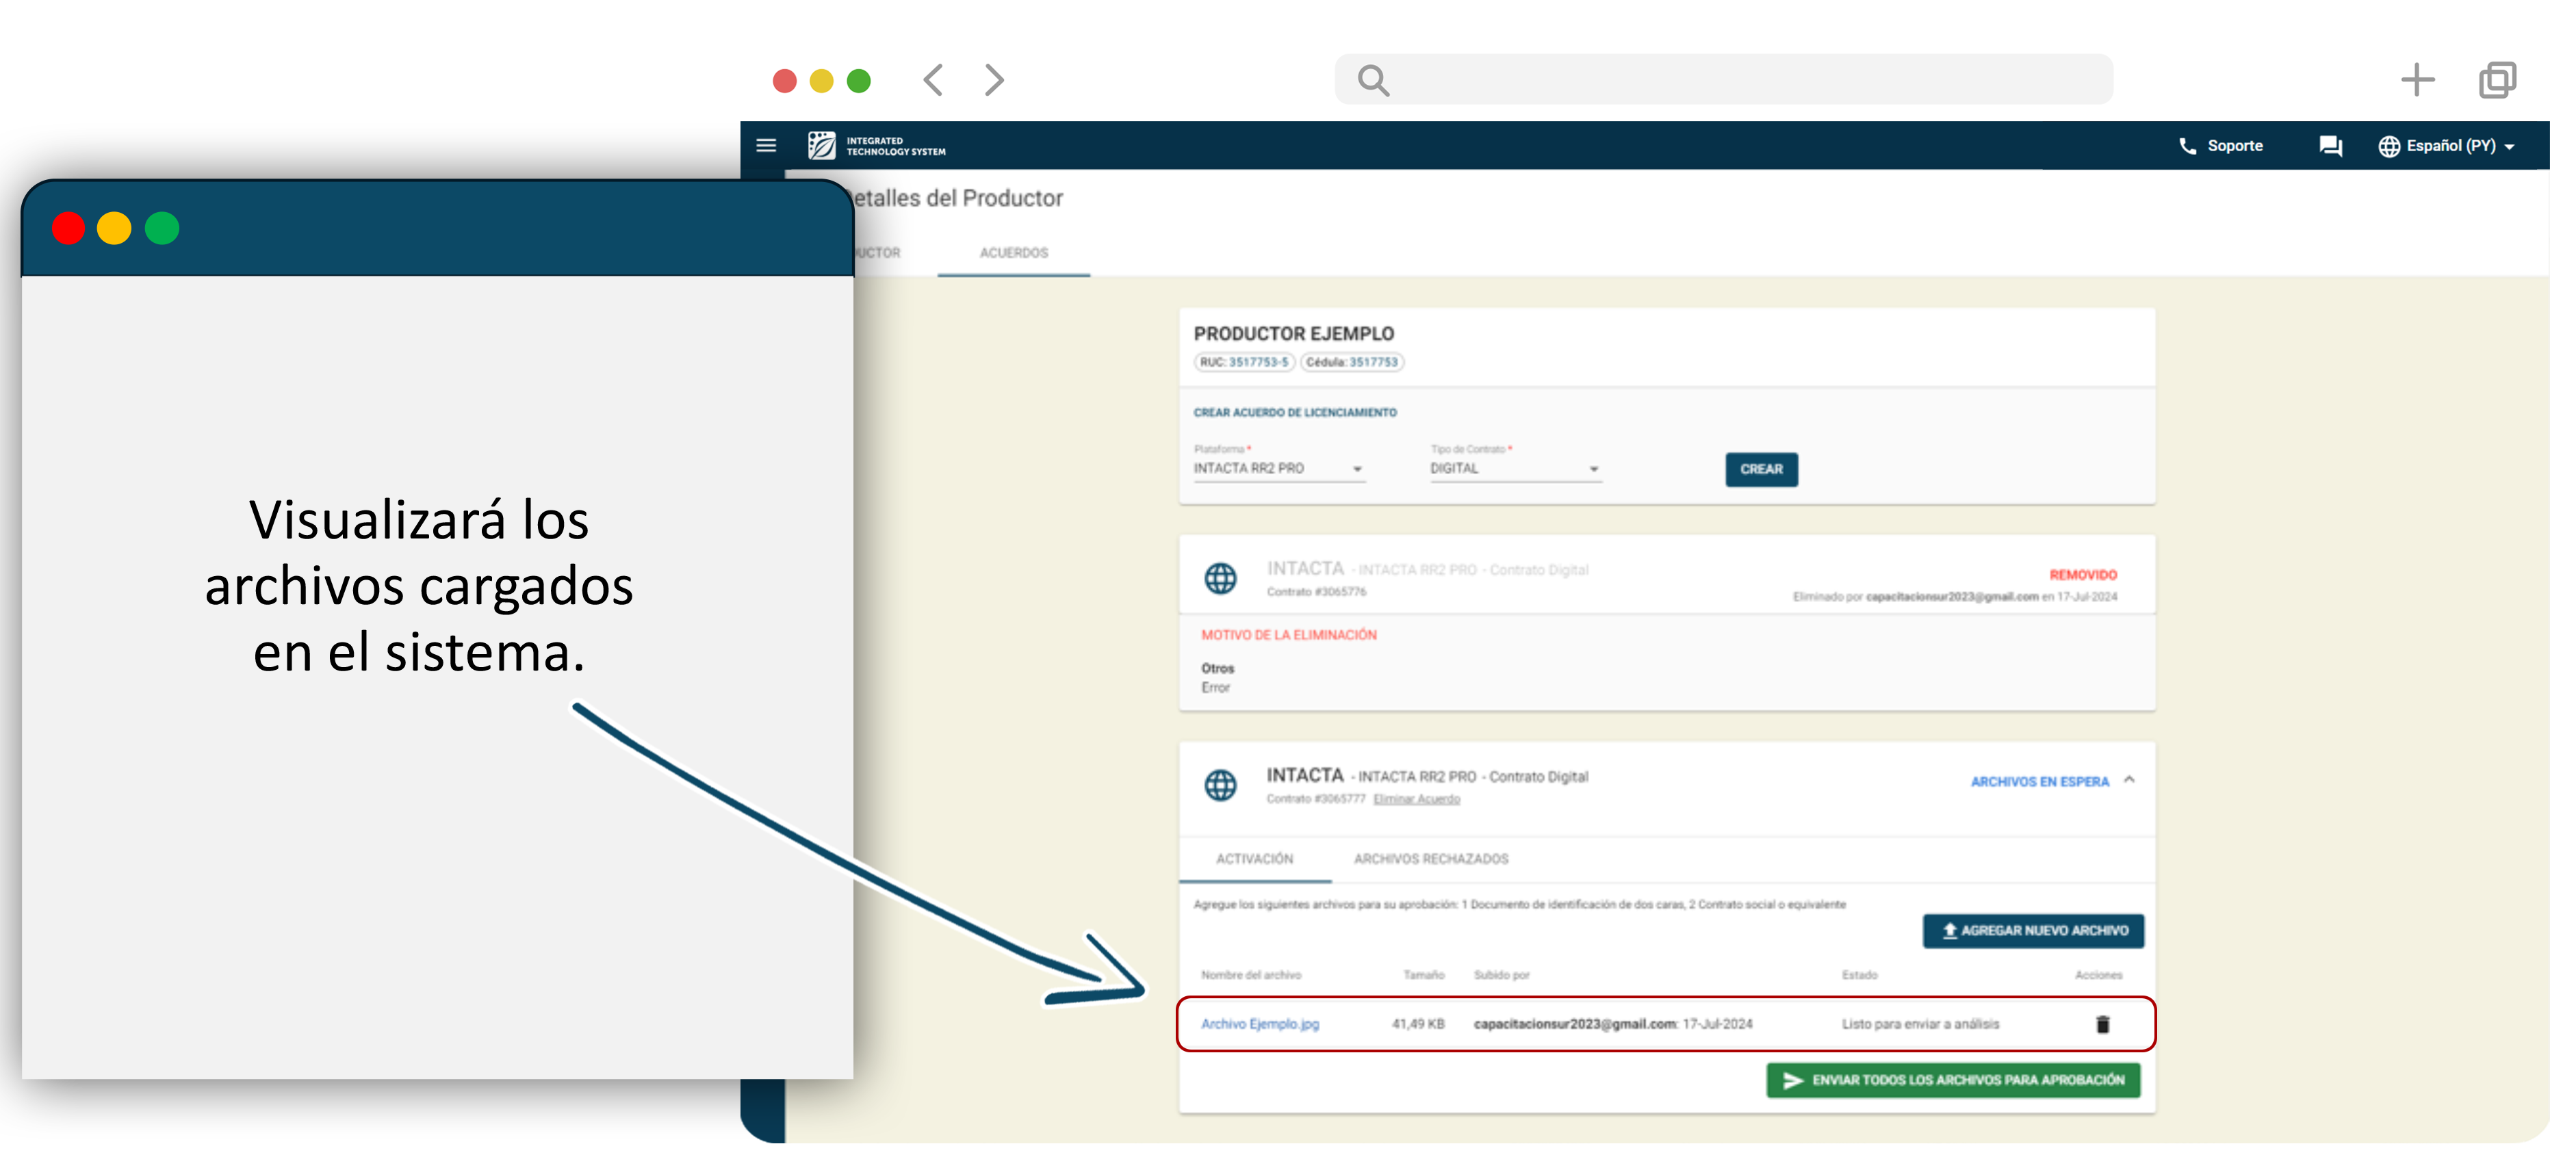Open the Tipo de Contrato dropdown

pyautogui.click(x=1514, y=468)
